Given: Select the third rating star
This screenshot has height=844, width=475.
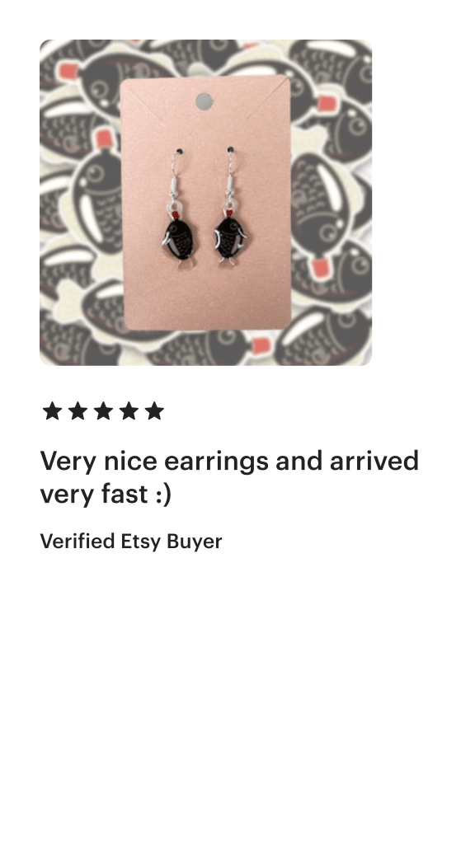Looking at the screenshot, I should pos(103,410).
